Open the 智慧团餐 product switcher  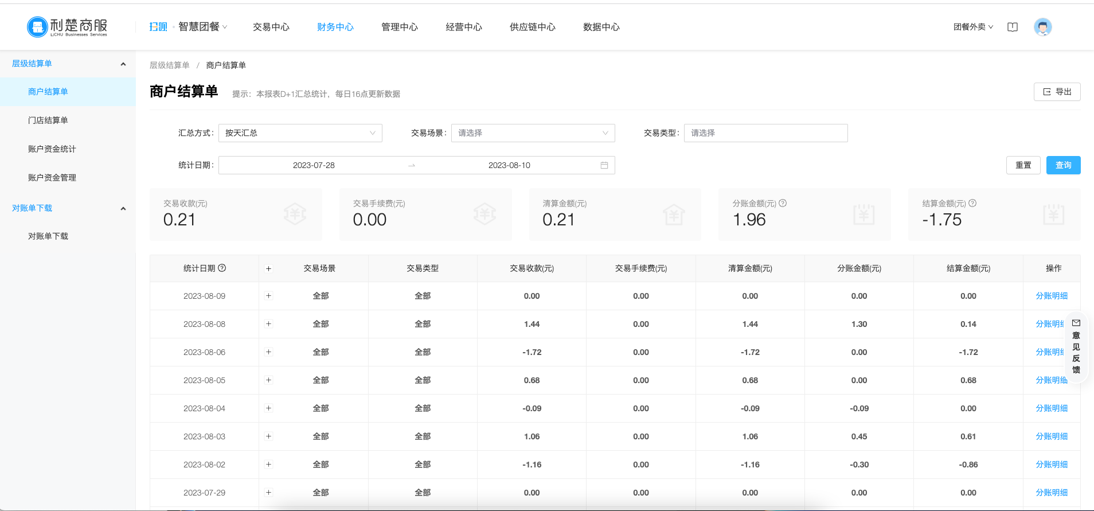pos(202,27)
